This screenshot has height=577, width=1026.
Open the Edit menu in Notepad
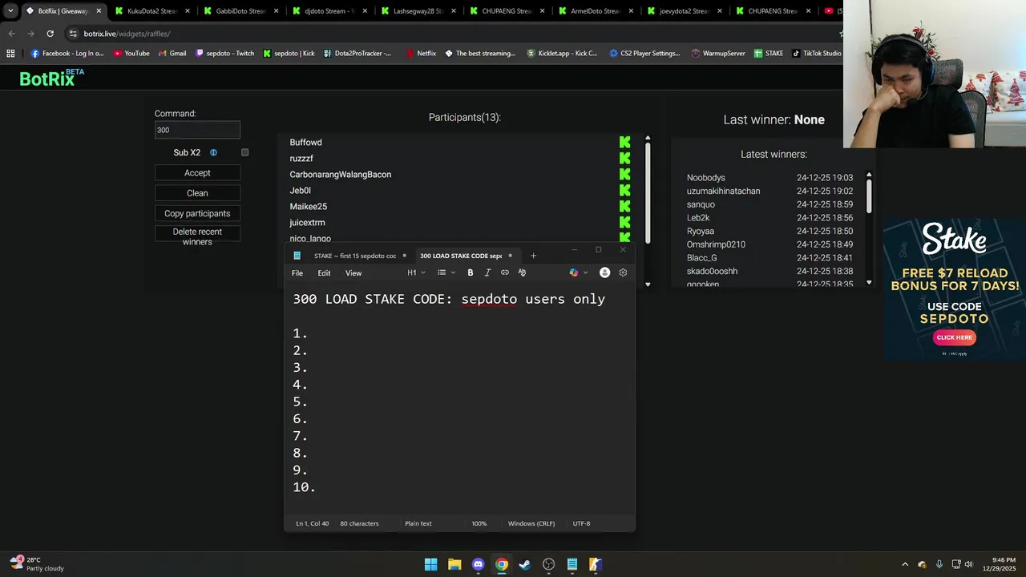pos(324,273)
